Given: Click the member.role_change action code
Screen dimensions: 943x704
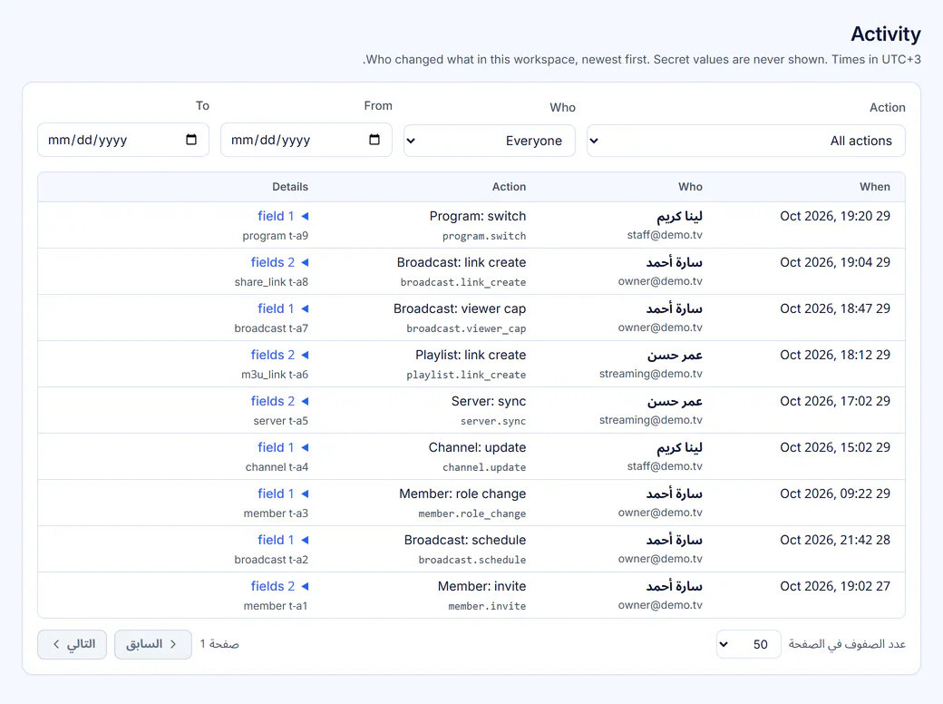Looking at the screenshot, I should pos(472,513).
